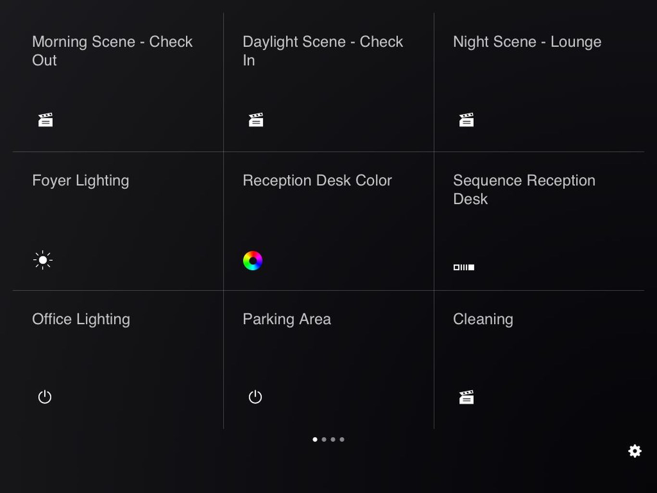
Task: Select the Reception Desk Color label
Action: point(317,180)
